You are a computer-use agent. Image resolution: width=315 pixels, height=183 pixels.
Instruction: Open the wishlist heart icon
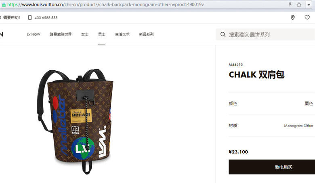307,17
